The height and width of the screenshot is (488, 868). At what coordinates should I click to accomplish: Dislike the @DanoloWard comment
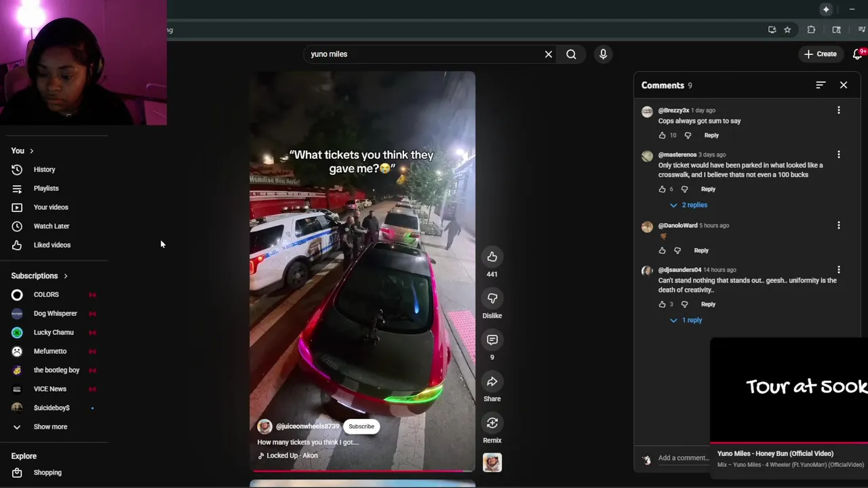pos(677,251)
